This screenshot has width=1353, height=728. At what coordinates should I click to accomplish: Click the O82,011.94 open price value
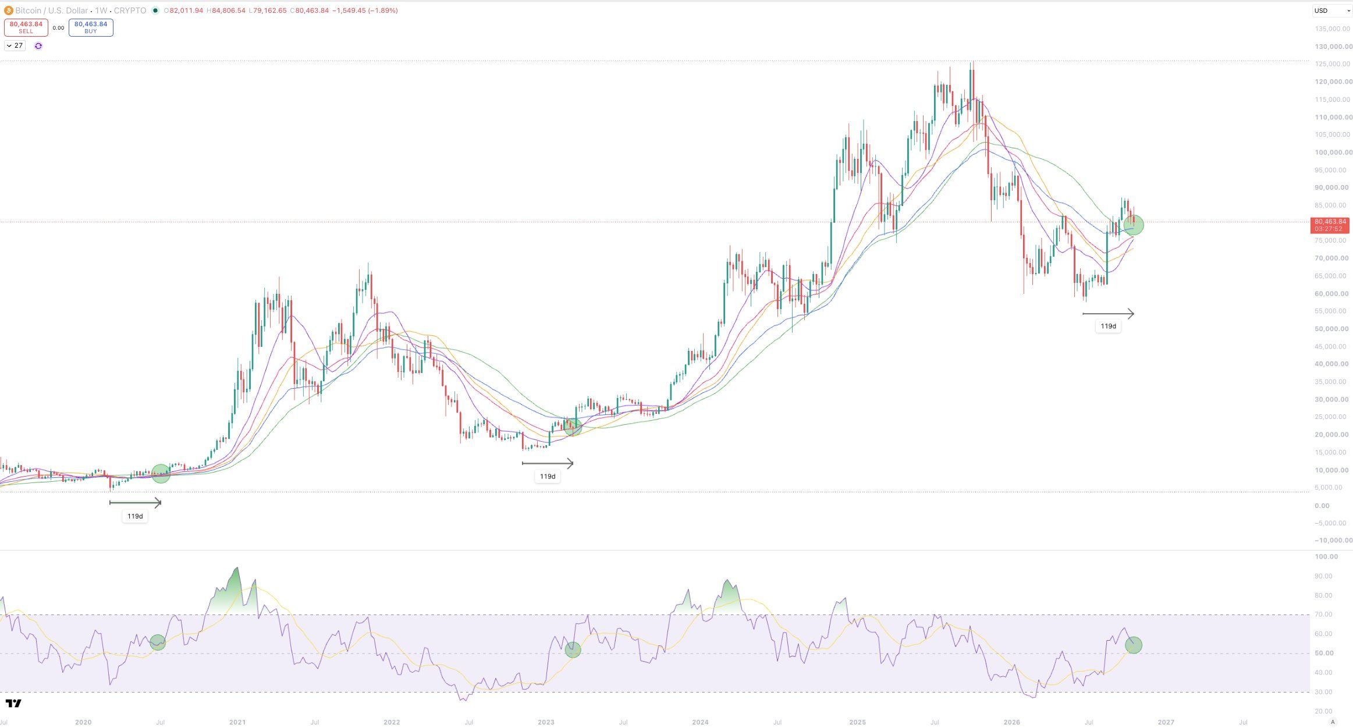point(183,10)
